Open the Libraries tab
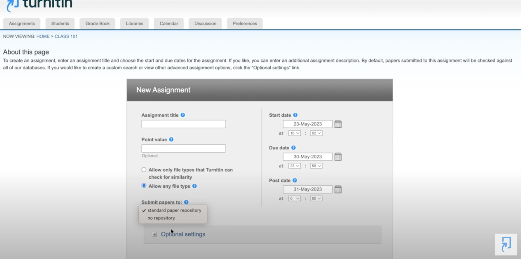The height and width of the screenshot is (259, 521). pyautogui.click(x=134, y=23)
